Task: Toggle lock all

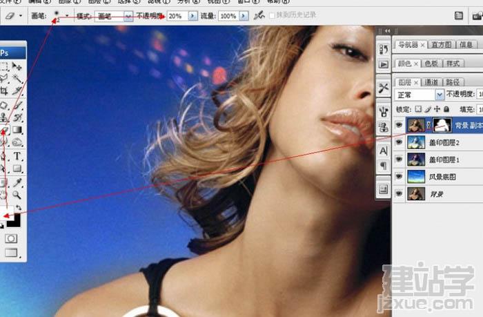Action: (446, 109)
